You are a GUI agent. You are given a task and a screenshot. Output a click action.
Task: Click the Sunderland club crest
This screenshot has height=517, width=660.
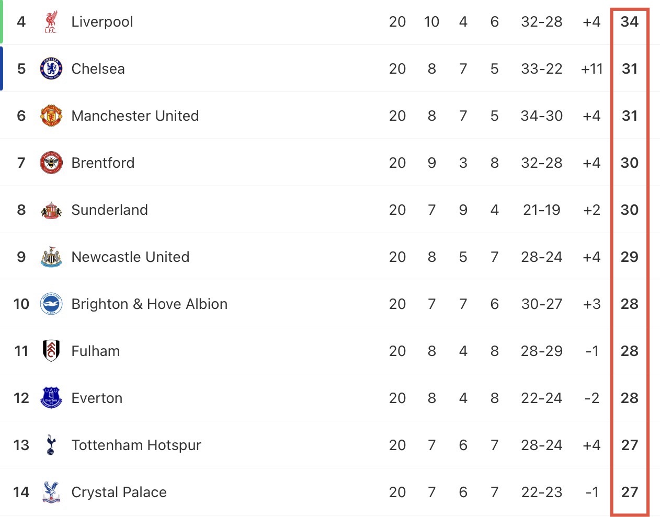point(51,210)
